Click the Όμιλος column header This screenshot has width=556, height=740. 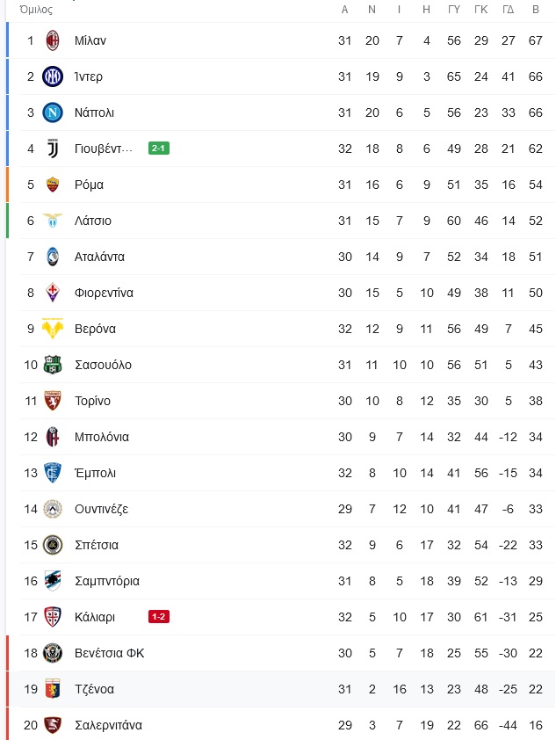[x=36, y=10]
